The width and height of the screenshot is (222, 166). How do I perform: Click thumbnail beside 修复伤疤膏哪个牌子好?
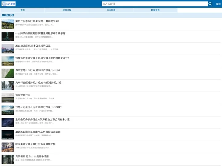(8, 61)
